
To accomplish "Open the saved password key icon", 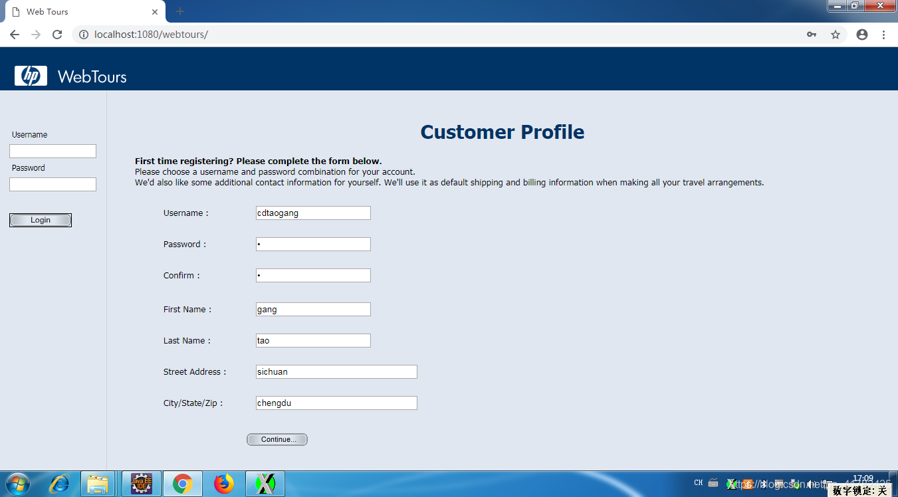I will (812, 35).
